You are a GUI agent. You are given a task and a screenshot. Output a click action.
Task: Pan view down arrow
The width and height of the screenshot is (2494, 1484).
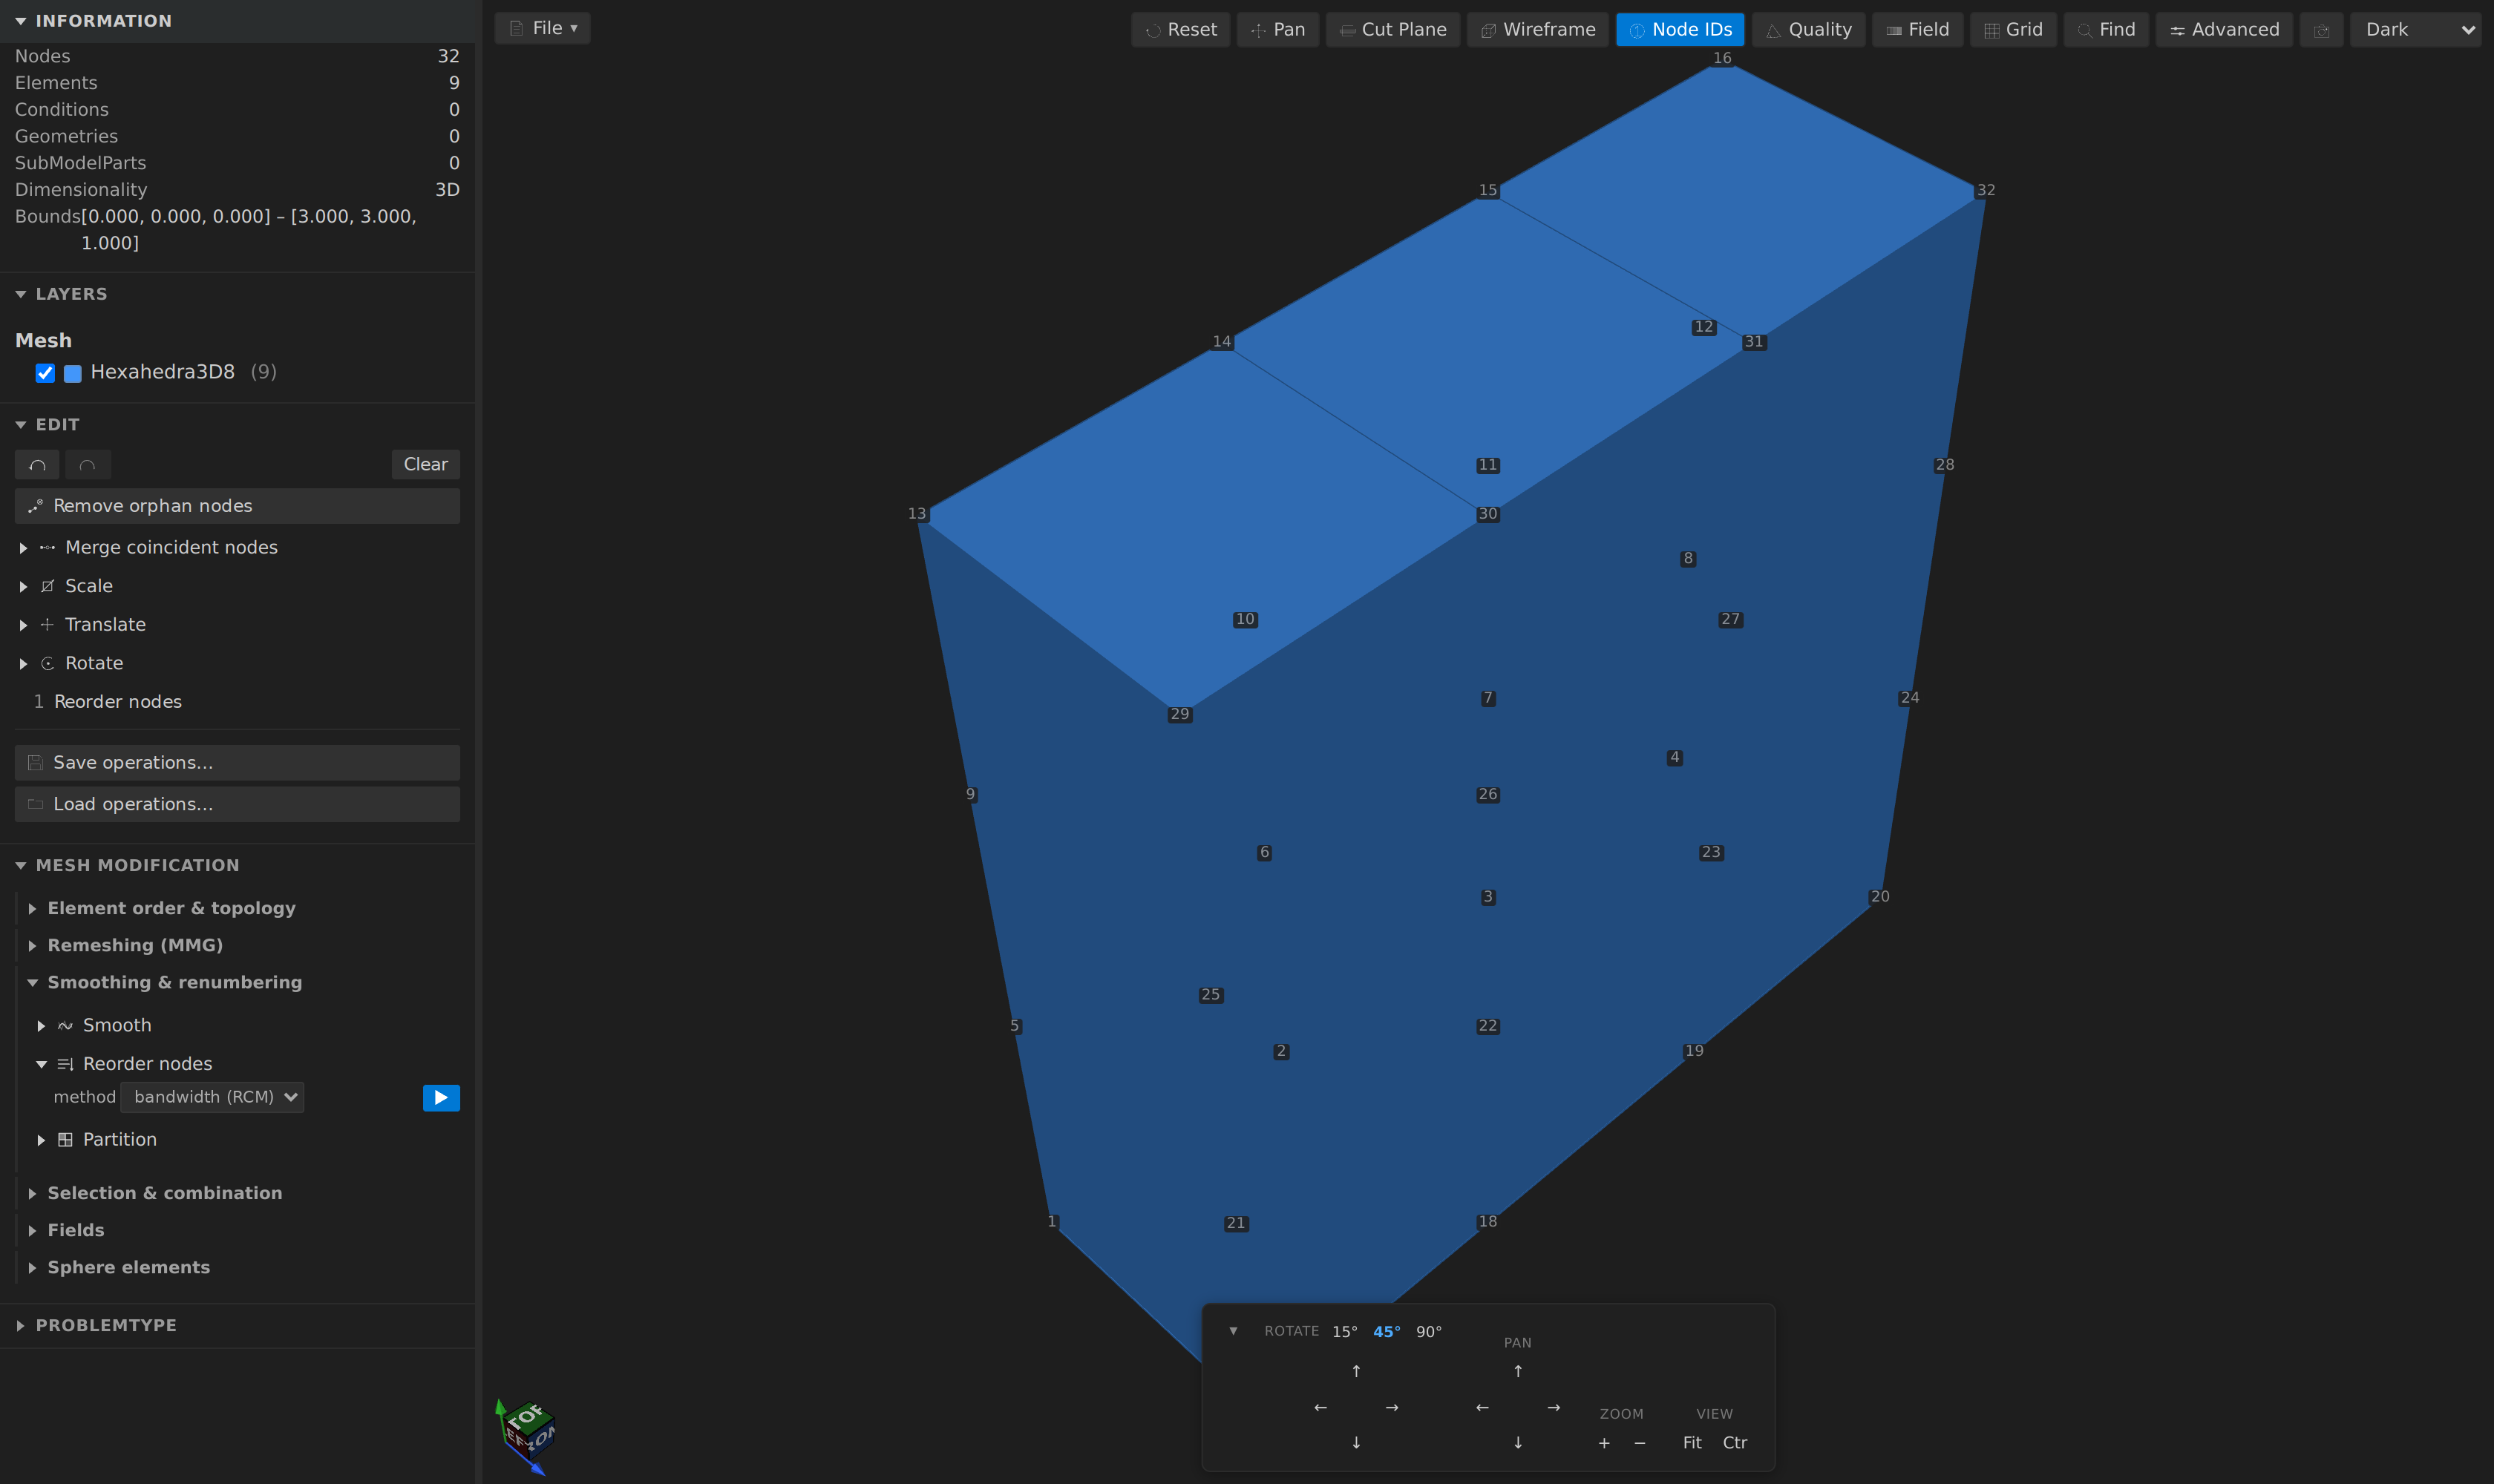pyautogui.click(x=1518, y=1442)
